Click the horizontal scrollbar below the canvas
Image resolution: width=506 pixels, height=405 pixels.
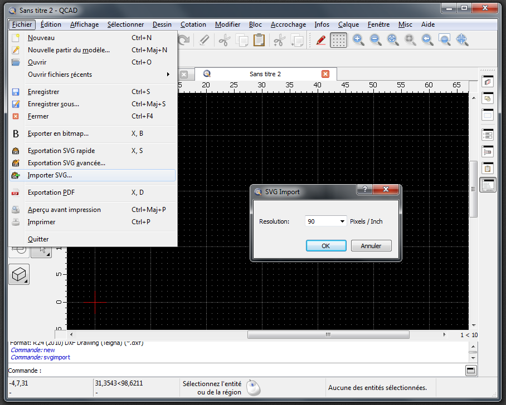[328, 335]
